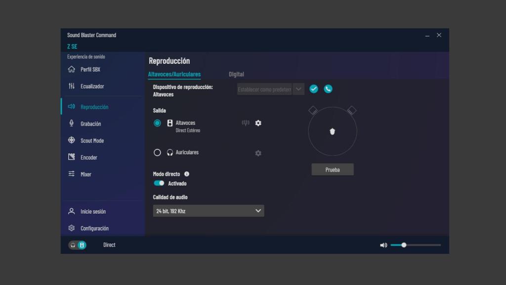The width and height of the screenshot is (506, 285).
Task: Set Altavoces as default playback device via checkmark icon
Action: [314, 89]
